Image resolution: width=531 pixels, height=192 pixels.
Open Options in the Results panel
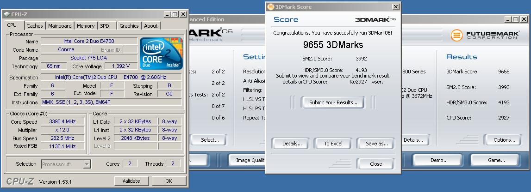pyautogui.click(x=504, y=140)
